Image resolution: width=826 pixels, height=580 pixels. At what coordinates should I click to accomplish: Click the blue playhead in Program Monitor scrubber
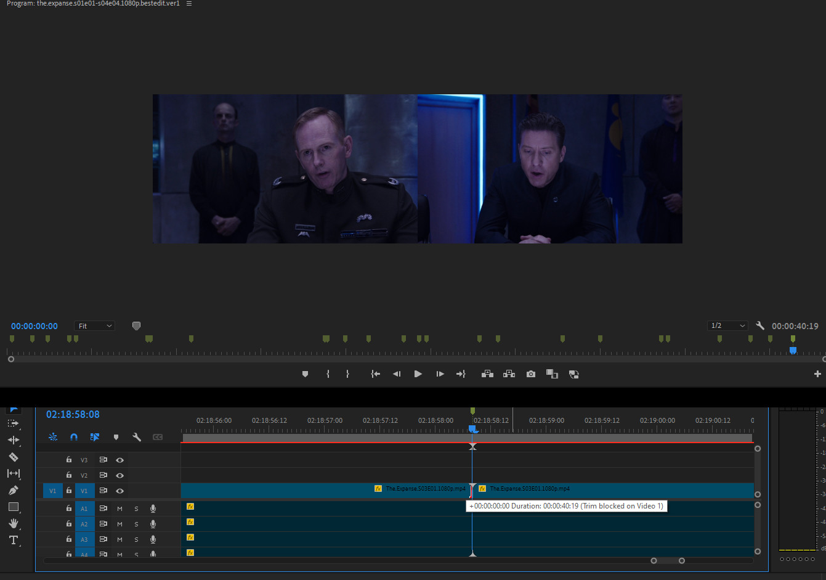(793, 350)
